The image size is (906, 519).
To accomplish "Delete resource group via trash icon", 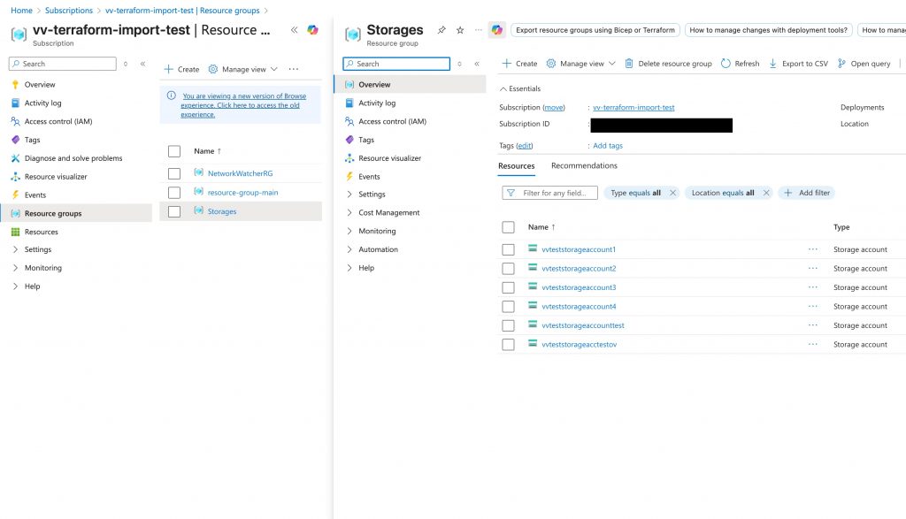I will coord(629,64).
